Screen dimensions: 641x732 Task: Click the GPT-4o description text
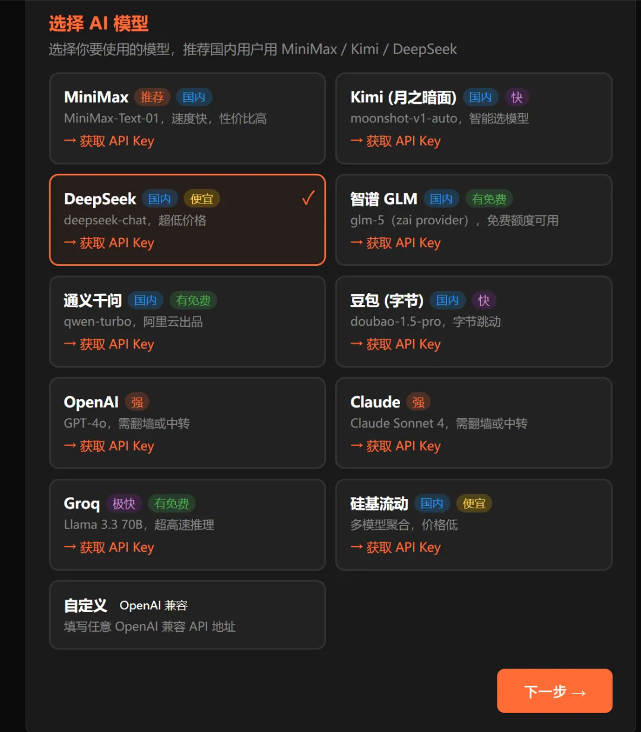(127, 424)
